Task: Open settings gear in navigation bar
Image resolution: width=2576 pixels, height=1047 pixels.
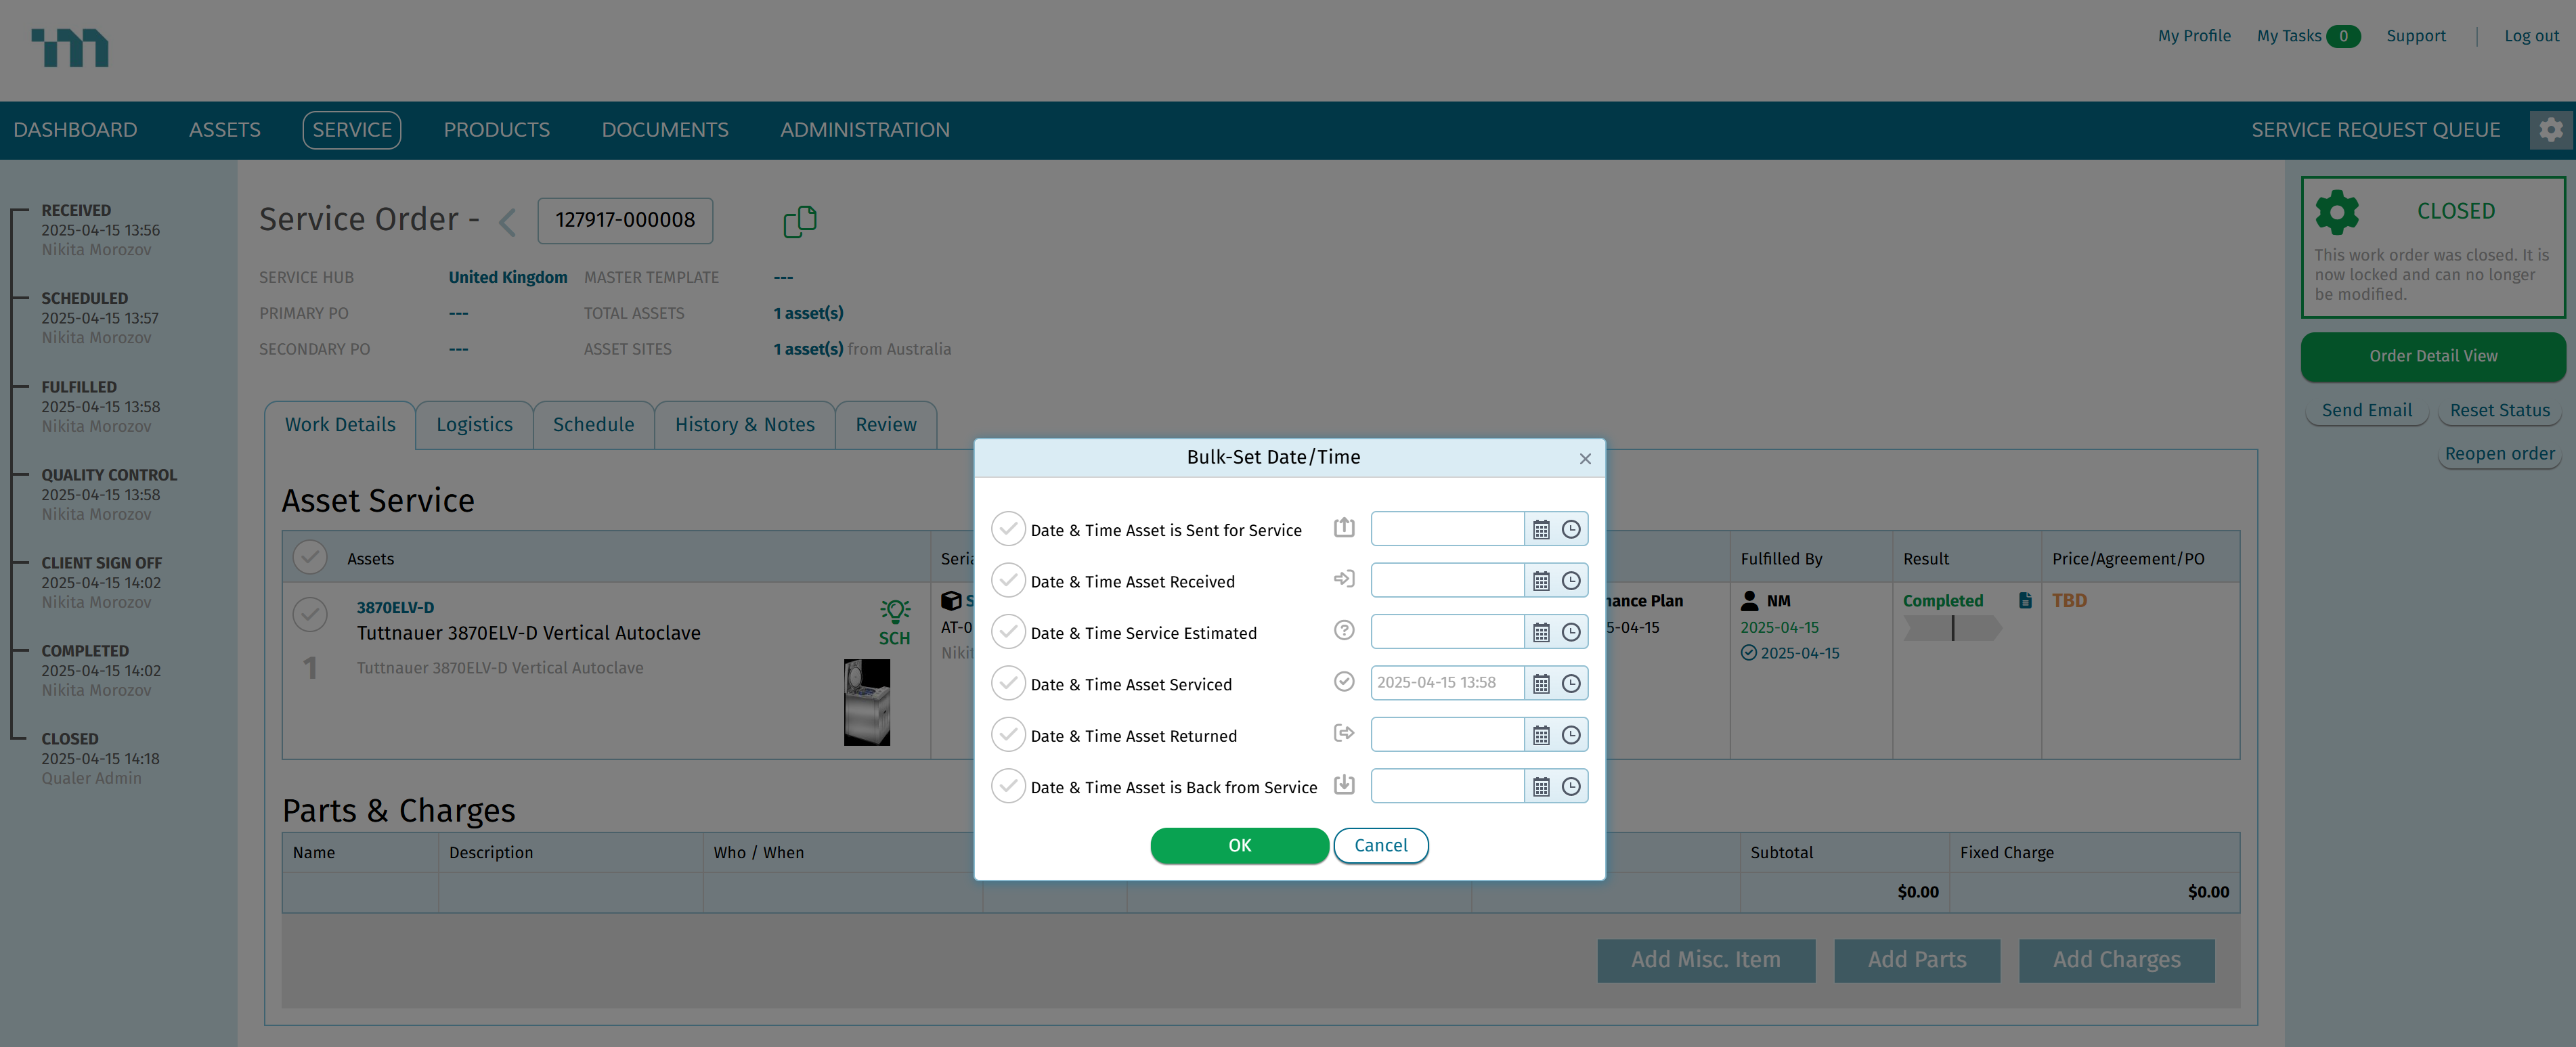Action: 2550,130
